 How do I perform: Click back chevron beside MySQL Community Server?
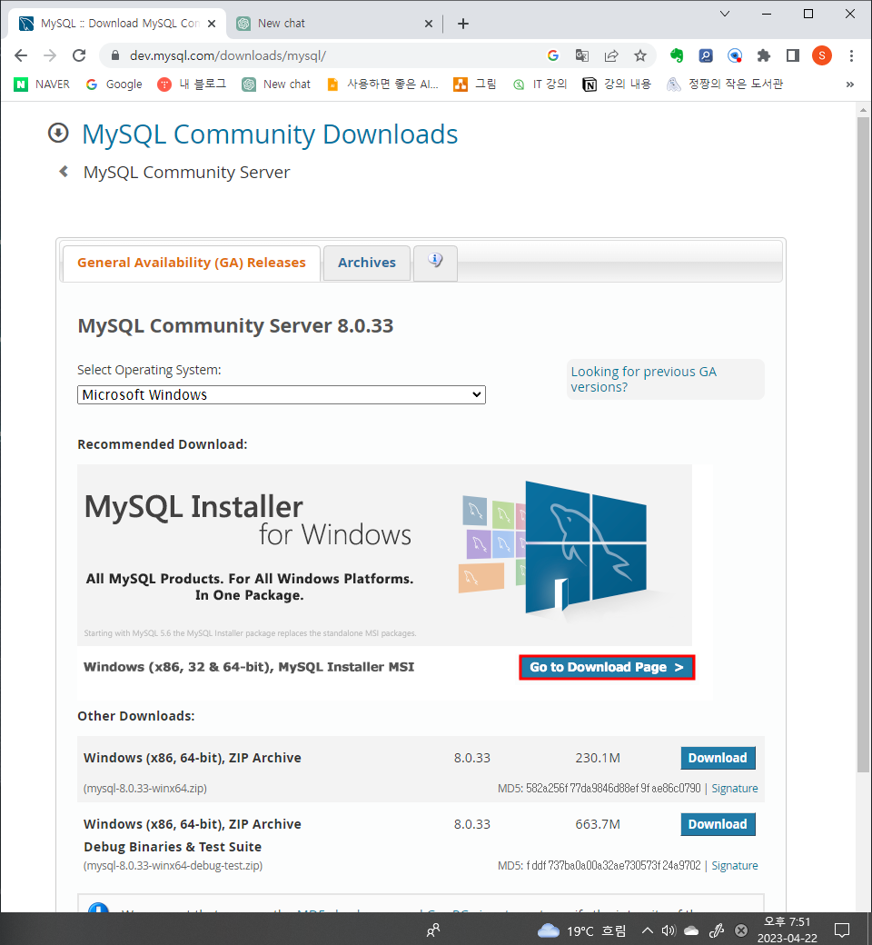(64, 172)
